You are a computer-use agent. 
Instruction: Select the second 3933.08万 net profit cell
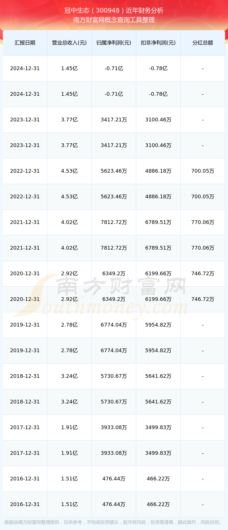tap(114, 453)
